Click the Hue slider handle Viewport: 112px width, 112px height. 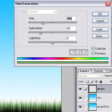(x=43, y=23)
